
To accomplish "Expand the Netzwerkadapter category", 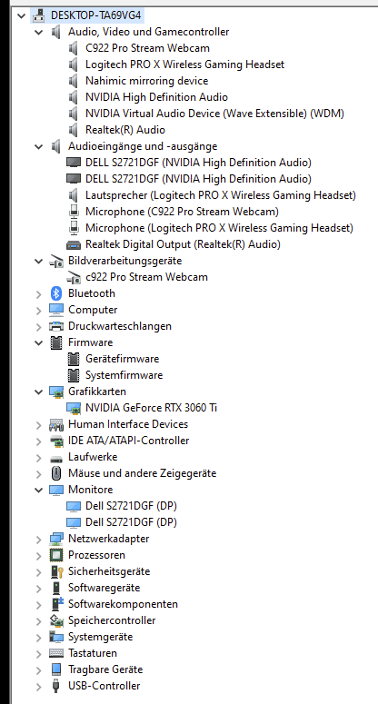I will (38, 539).
